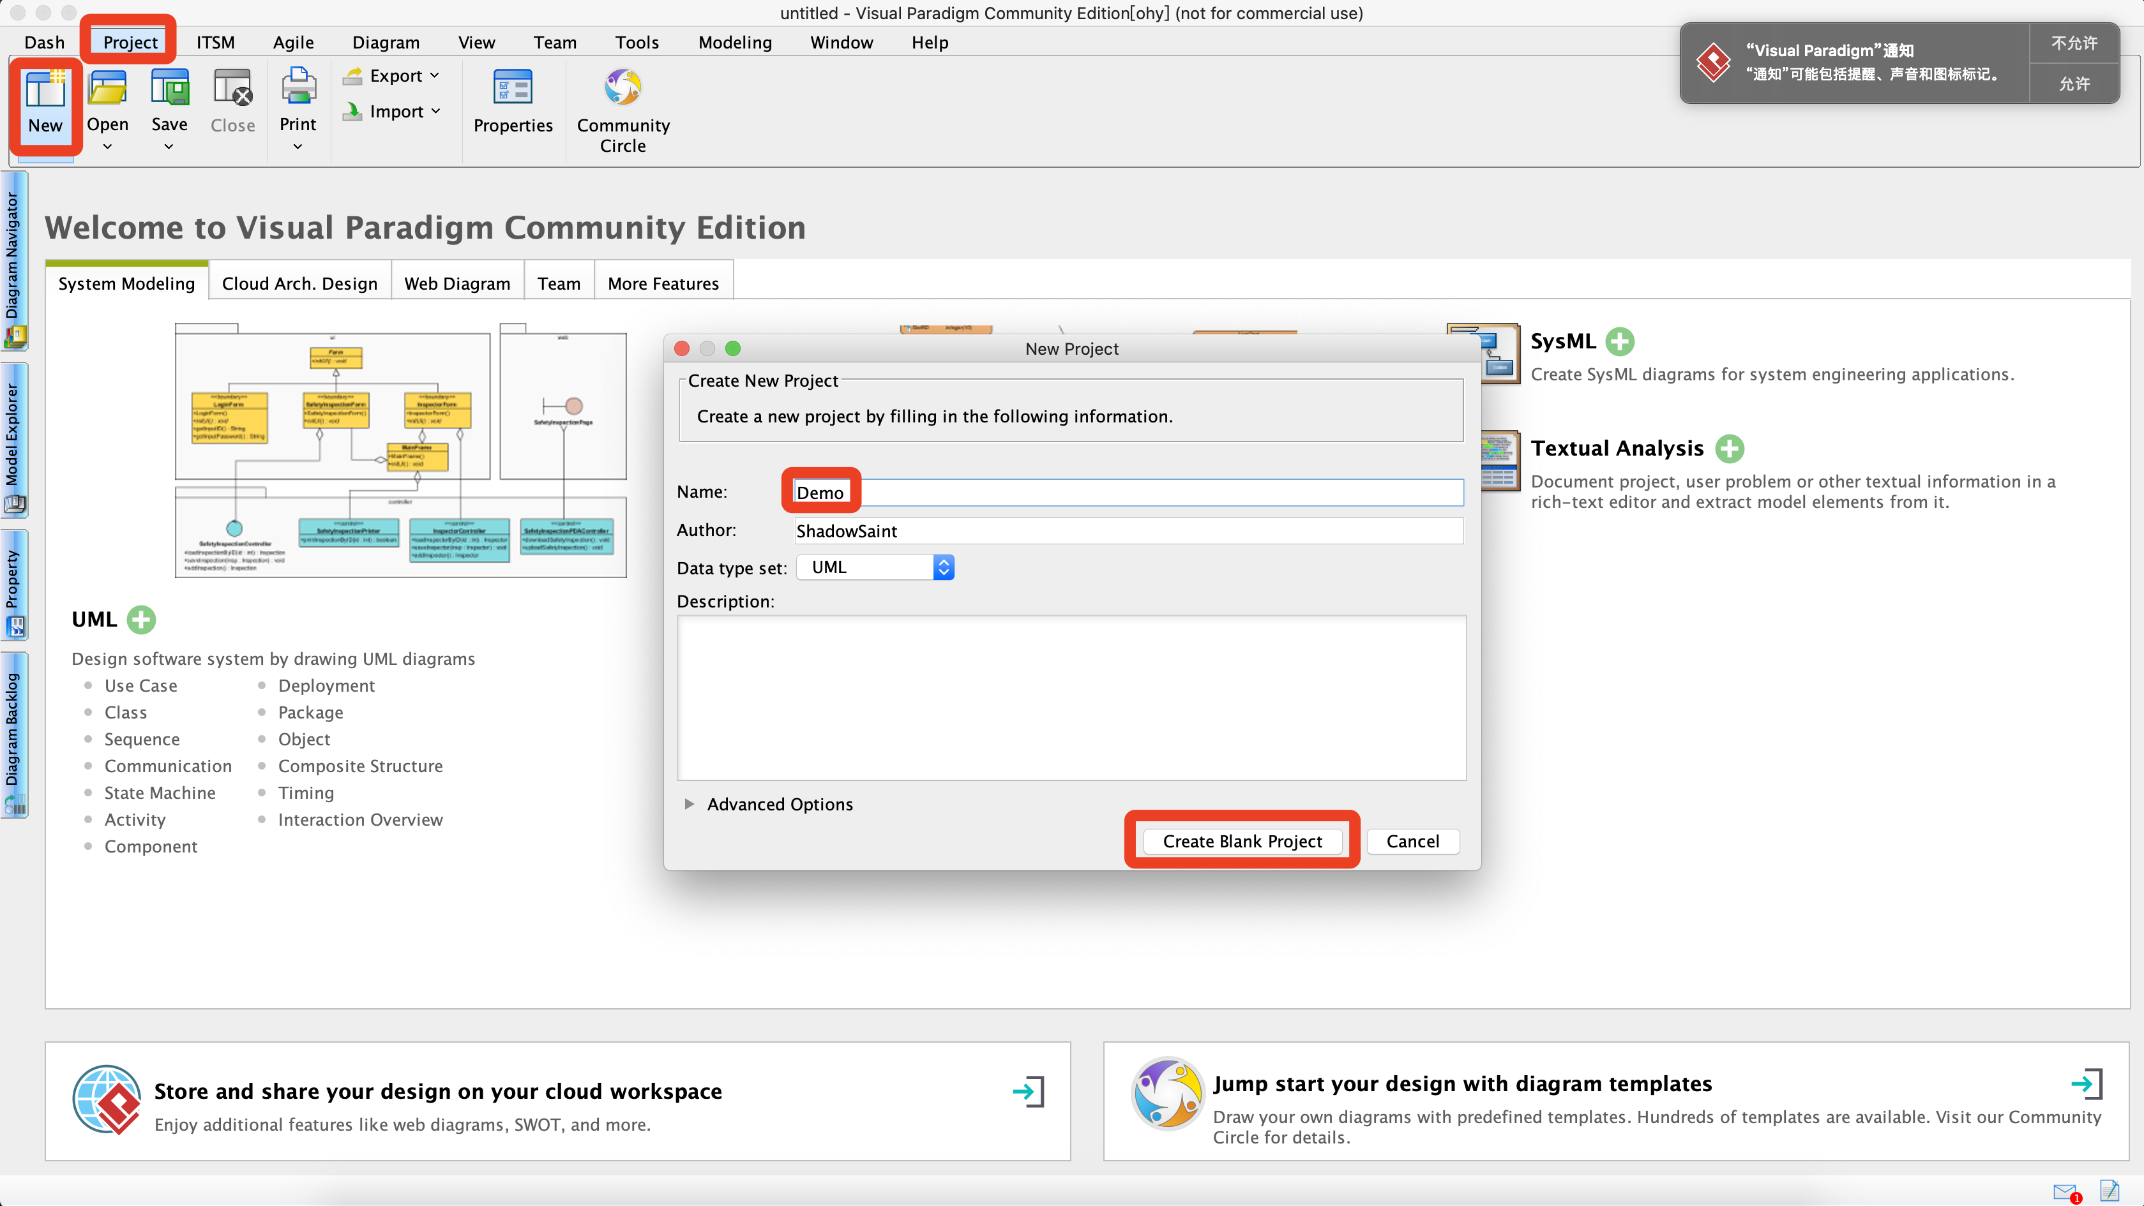Screen dimensions: 2144x1206
Task: Click the green plus next to SysML
Action: tap(1620, 341)
